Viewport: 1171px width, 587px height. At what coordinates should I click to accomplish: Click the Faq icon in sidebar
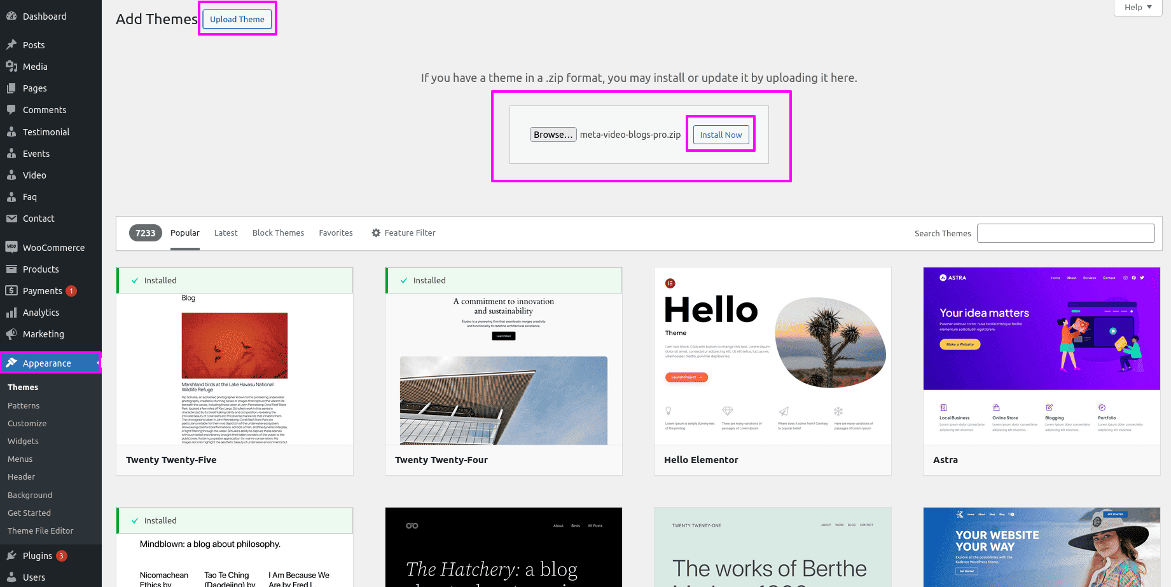tap(11, 197)
